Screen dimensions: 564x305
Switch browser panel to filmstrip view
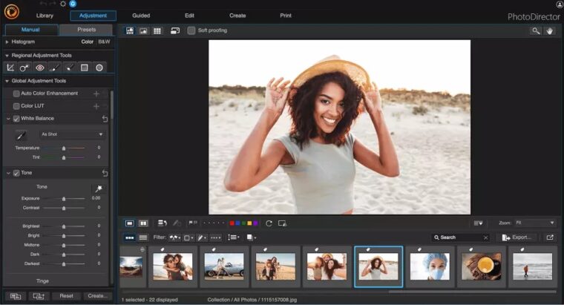(129, 237)
